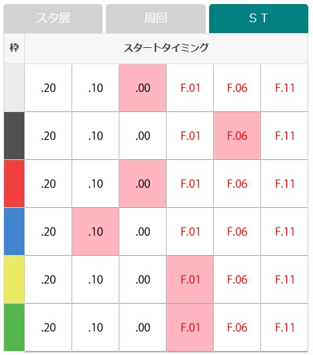The image size is (313, 355).
Task: Select .10 in the green lane row
Action: click(96, 327)
